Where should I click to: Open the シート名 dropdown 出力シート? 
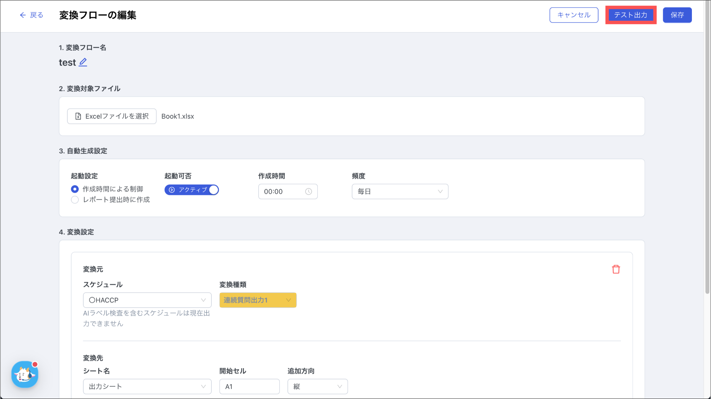coord(147,387)
